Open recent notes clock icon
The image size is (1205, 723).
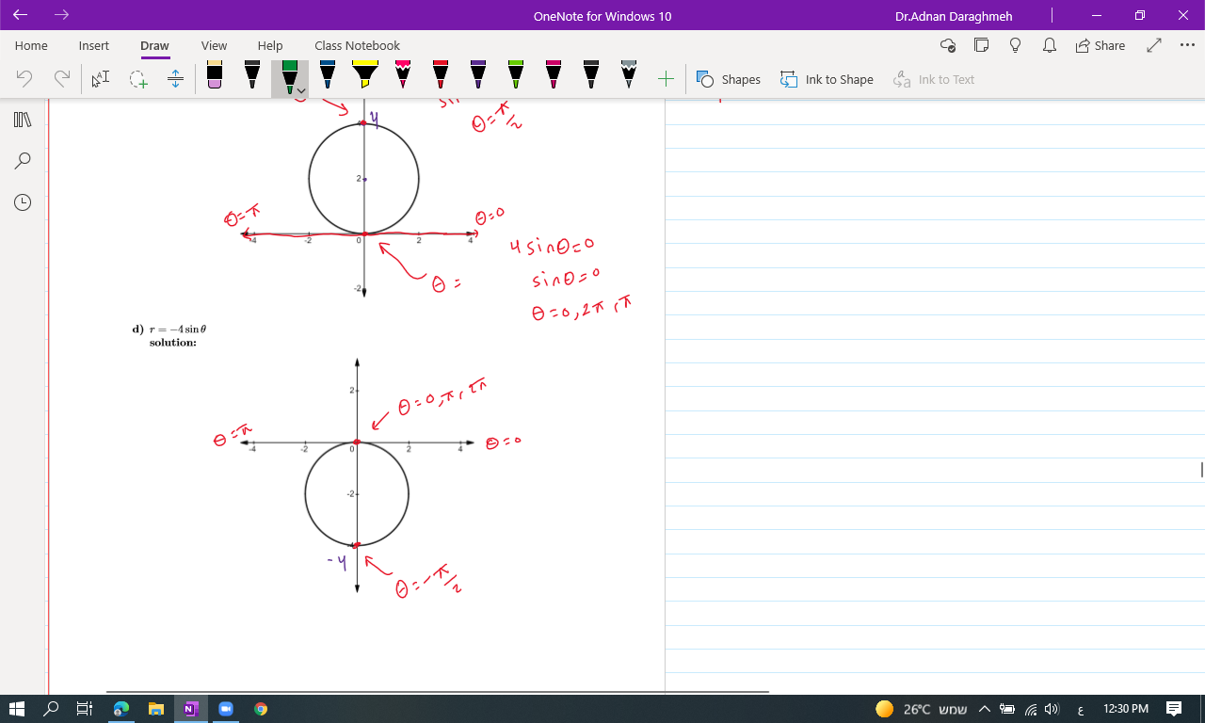click(23, 202)
